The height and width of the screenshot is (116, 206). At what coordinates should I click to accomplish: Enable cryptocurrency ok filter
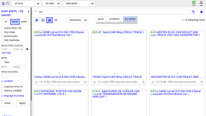3,86
